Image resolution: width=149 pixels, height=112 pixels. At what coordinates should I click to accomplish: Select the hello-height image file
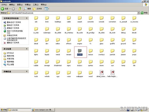pyautogui.click(x=112, y=74)
